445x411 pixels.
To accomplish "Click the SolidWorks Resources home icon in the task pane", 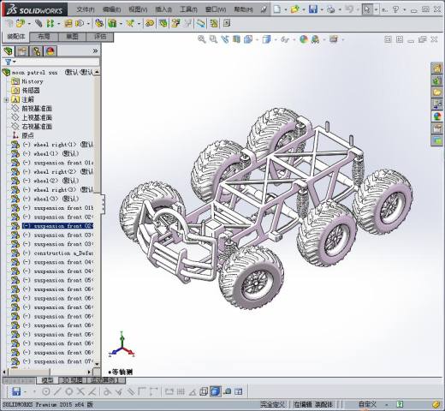I will [x=437, y=68].
